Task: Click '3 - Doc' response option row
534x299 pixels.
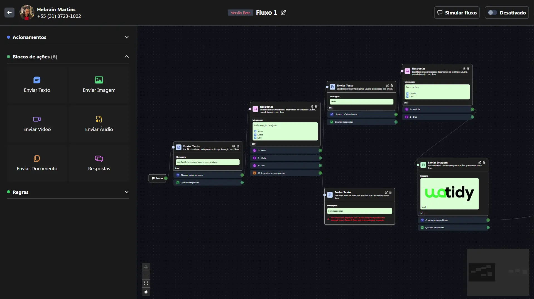Action: [x=285, y=165]
